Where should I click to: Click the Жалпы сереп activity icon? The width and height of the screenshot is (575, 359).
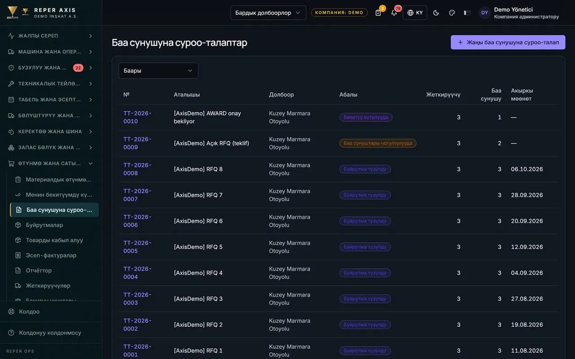[11, 36]
